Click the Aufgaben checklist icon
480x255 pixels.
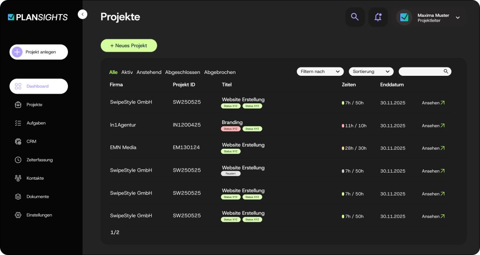point(18,123)
